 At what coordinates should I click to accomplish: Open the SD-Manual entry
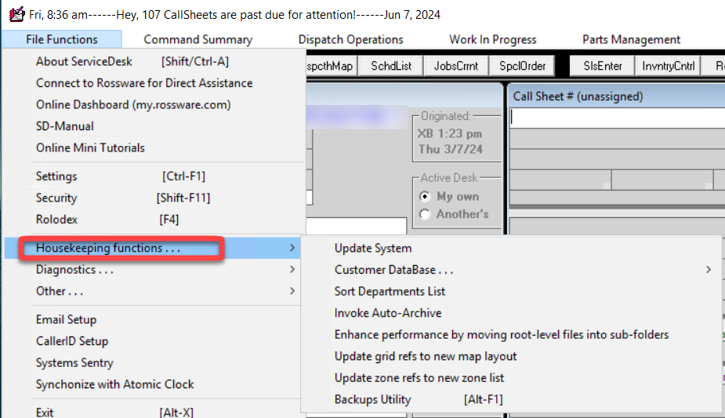click(155, 126)
